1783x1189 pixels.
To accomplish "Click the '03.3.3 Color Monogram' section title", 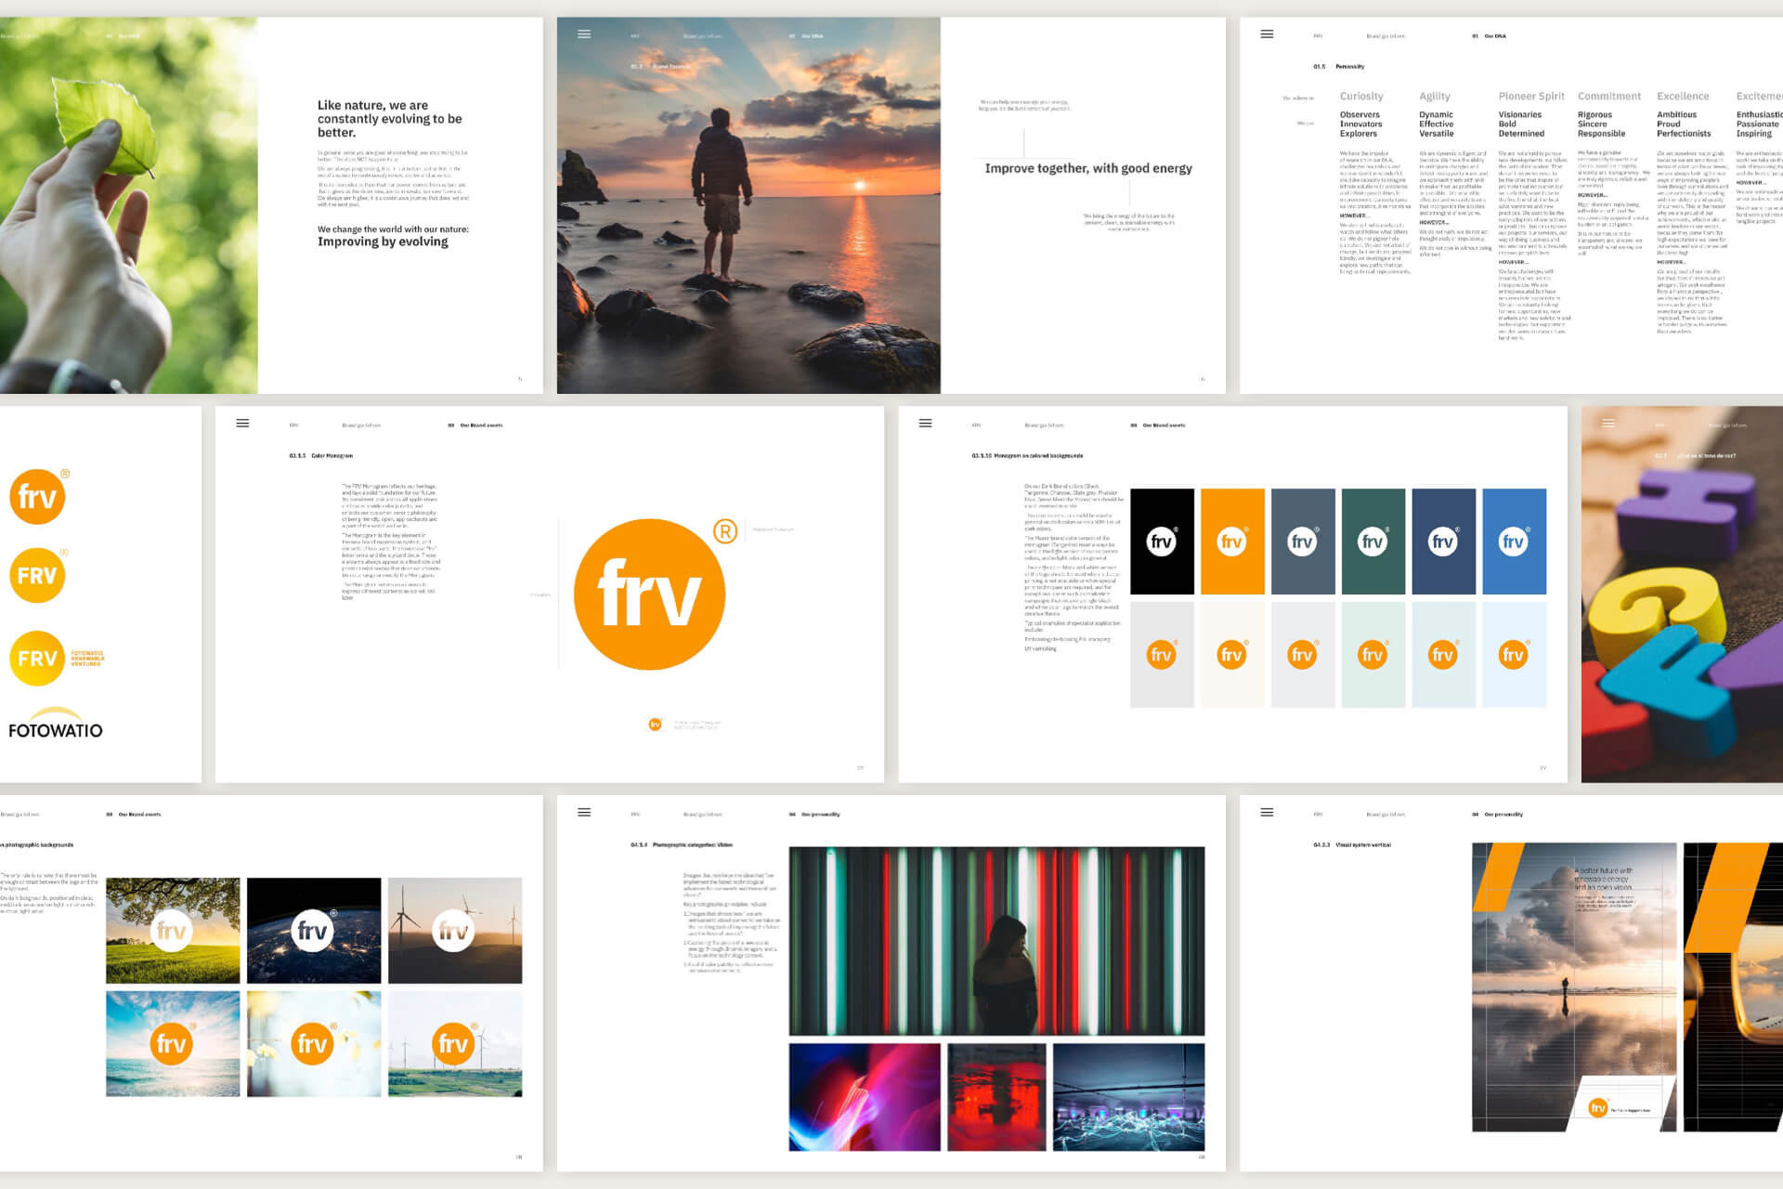I will 320,456.
